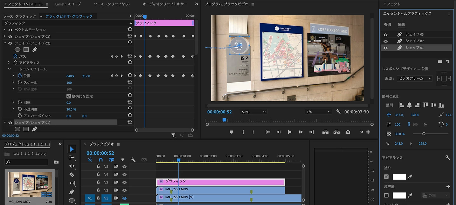
Task: Open the オーディオクリップミキサー tab
Action: pos(164,4)
